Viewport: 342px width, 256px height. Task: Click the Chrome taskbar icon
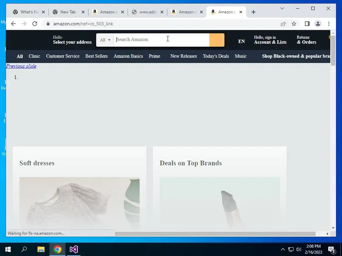[x=57, y=249]
